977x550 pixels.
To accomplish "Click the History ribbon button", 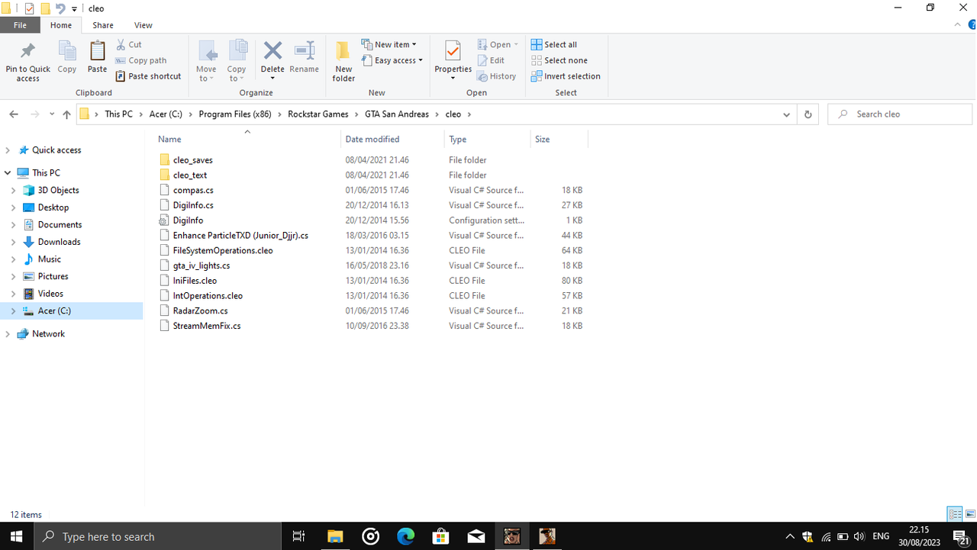I will [x=497, y=76].
